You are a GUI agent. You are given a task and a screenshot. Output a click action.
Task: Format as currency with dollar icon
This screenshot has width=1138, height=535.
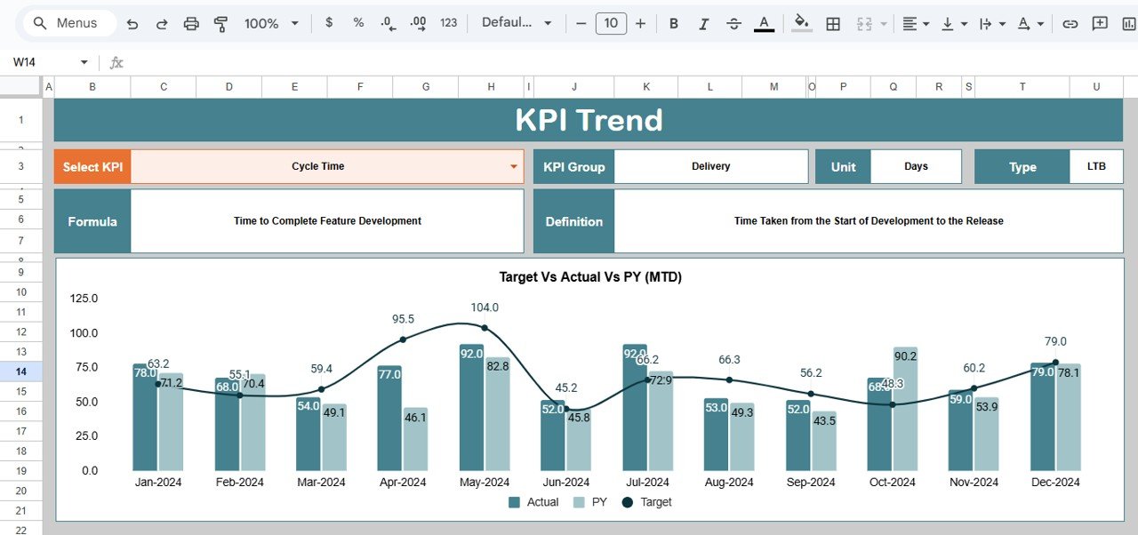click(x=329, y=23)
